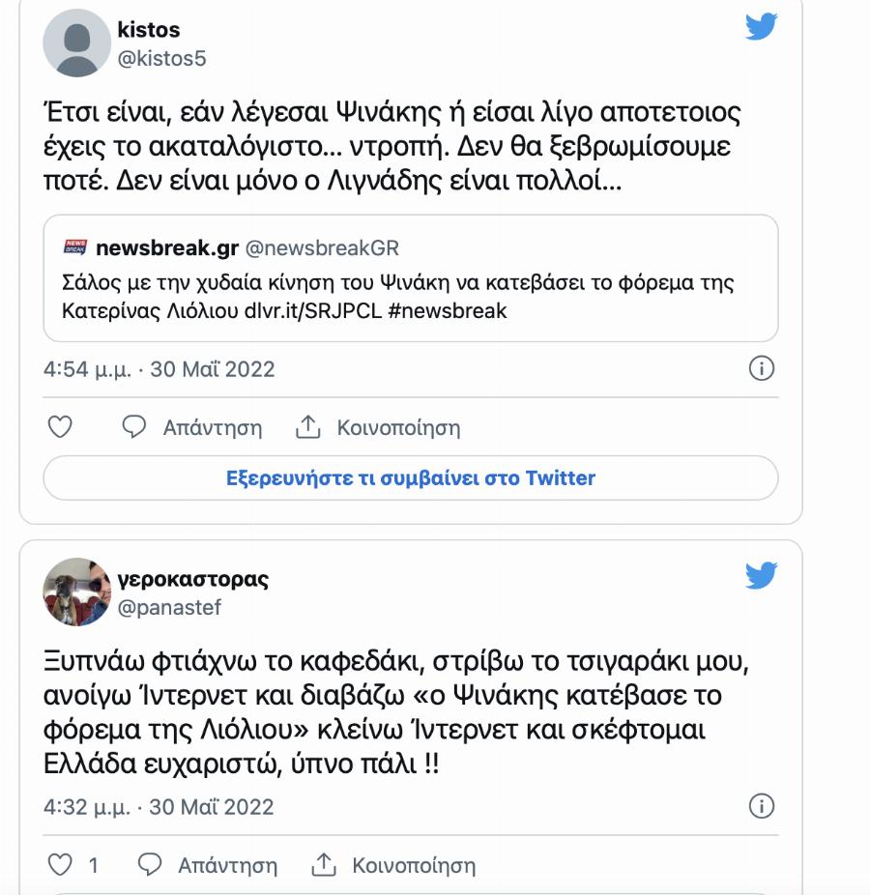
Task: Click the share icon on the first tweet
Action: coord(309,426)
